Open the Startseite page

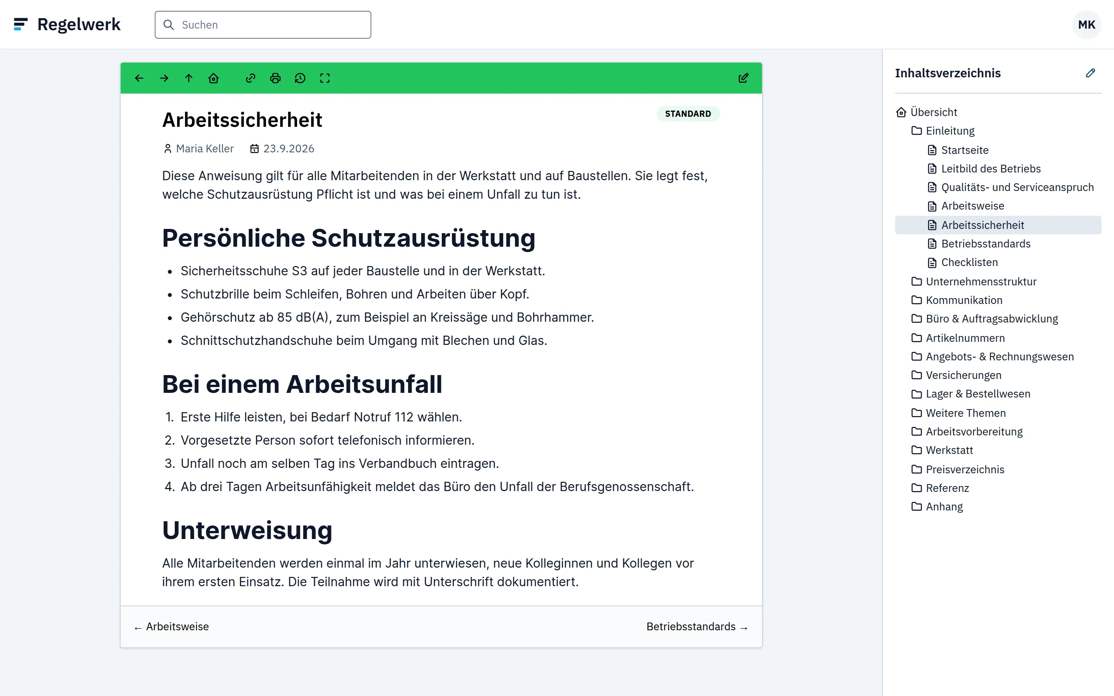point(964,150)
